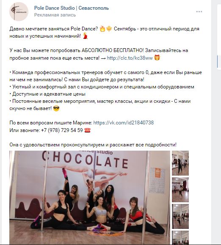The width and height of the screenshot is (221, 245).
Task: Click the red telephone emoji
Action: [87, 130]
